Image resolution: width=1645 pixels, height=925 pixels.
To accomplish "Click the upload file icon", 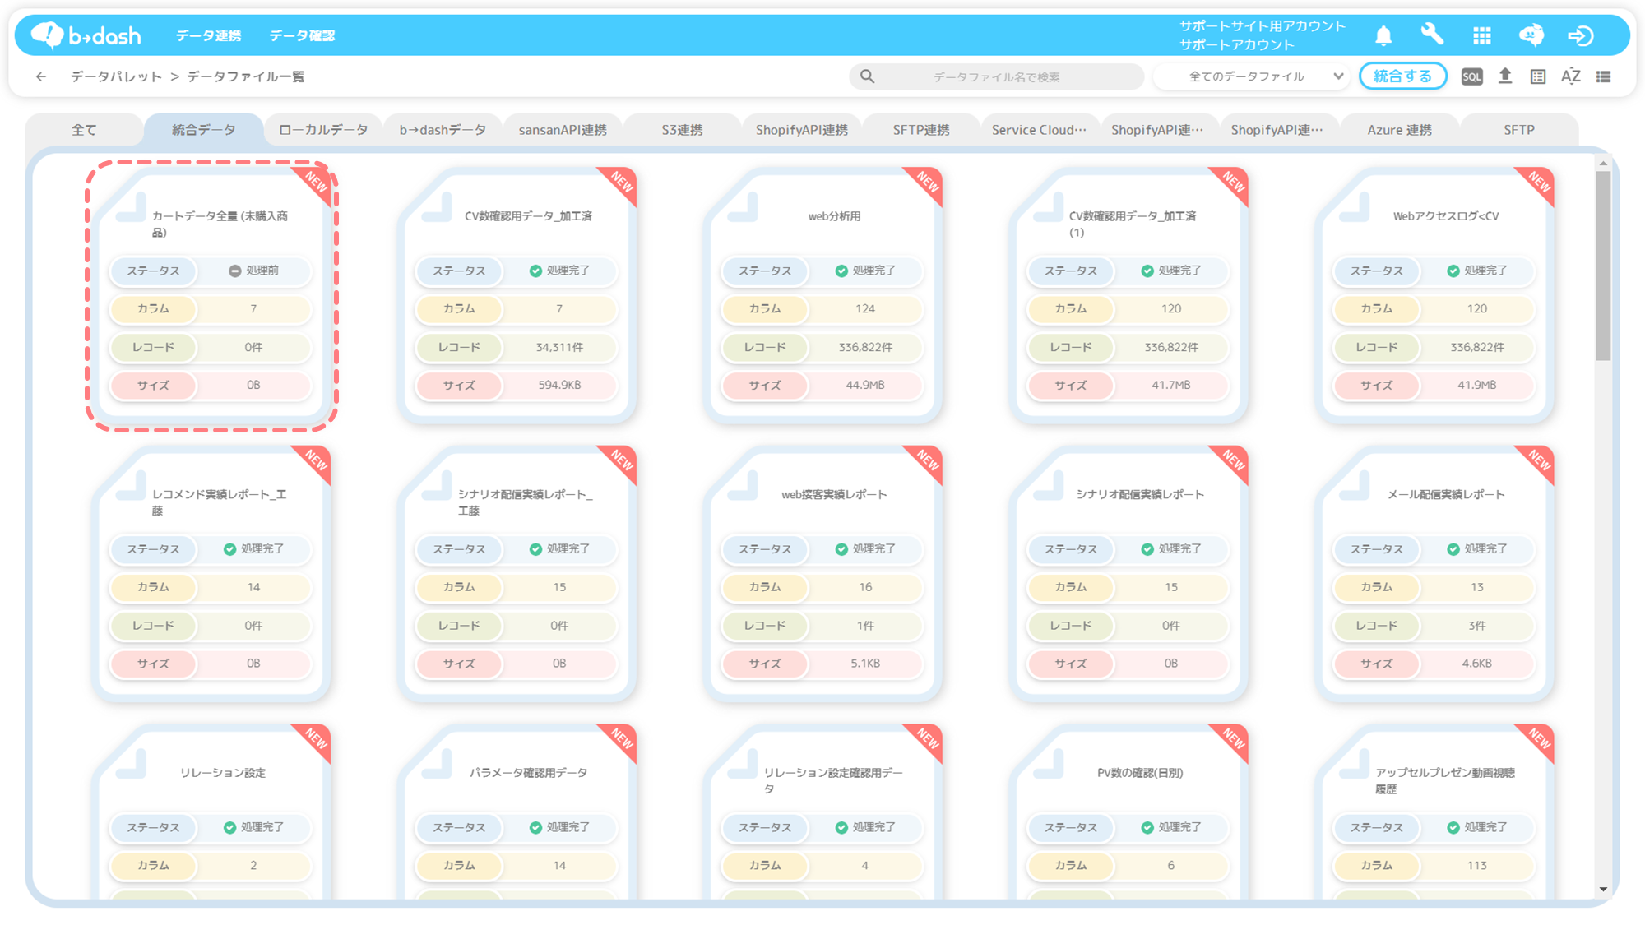I will click(1505, 76).
